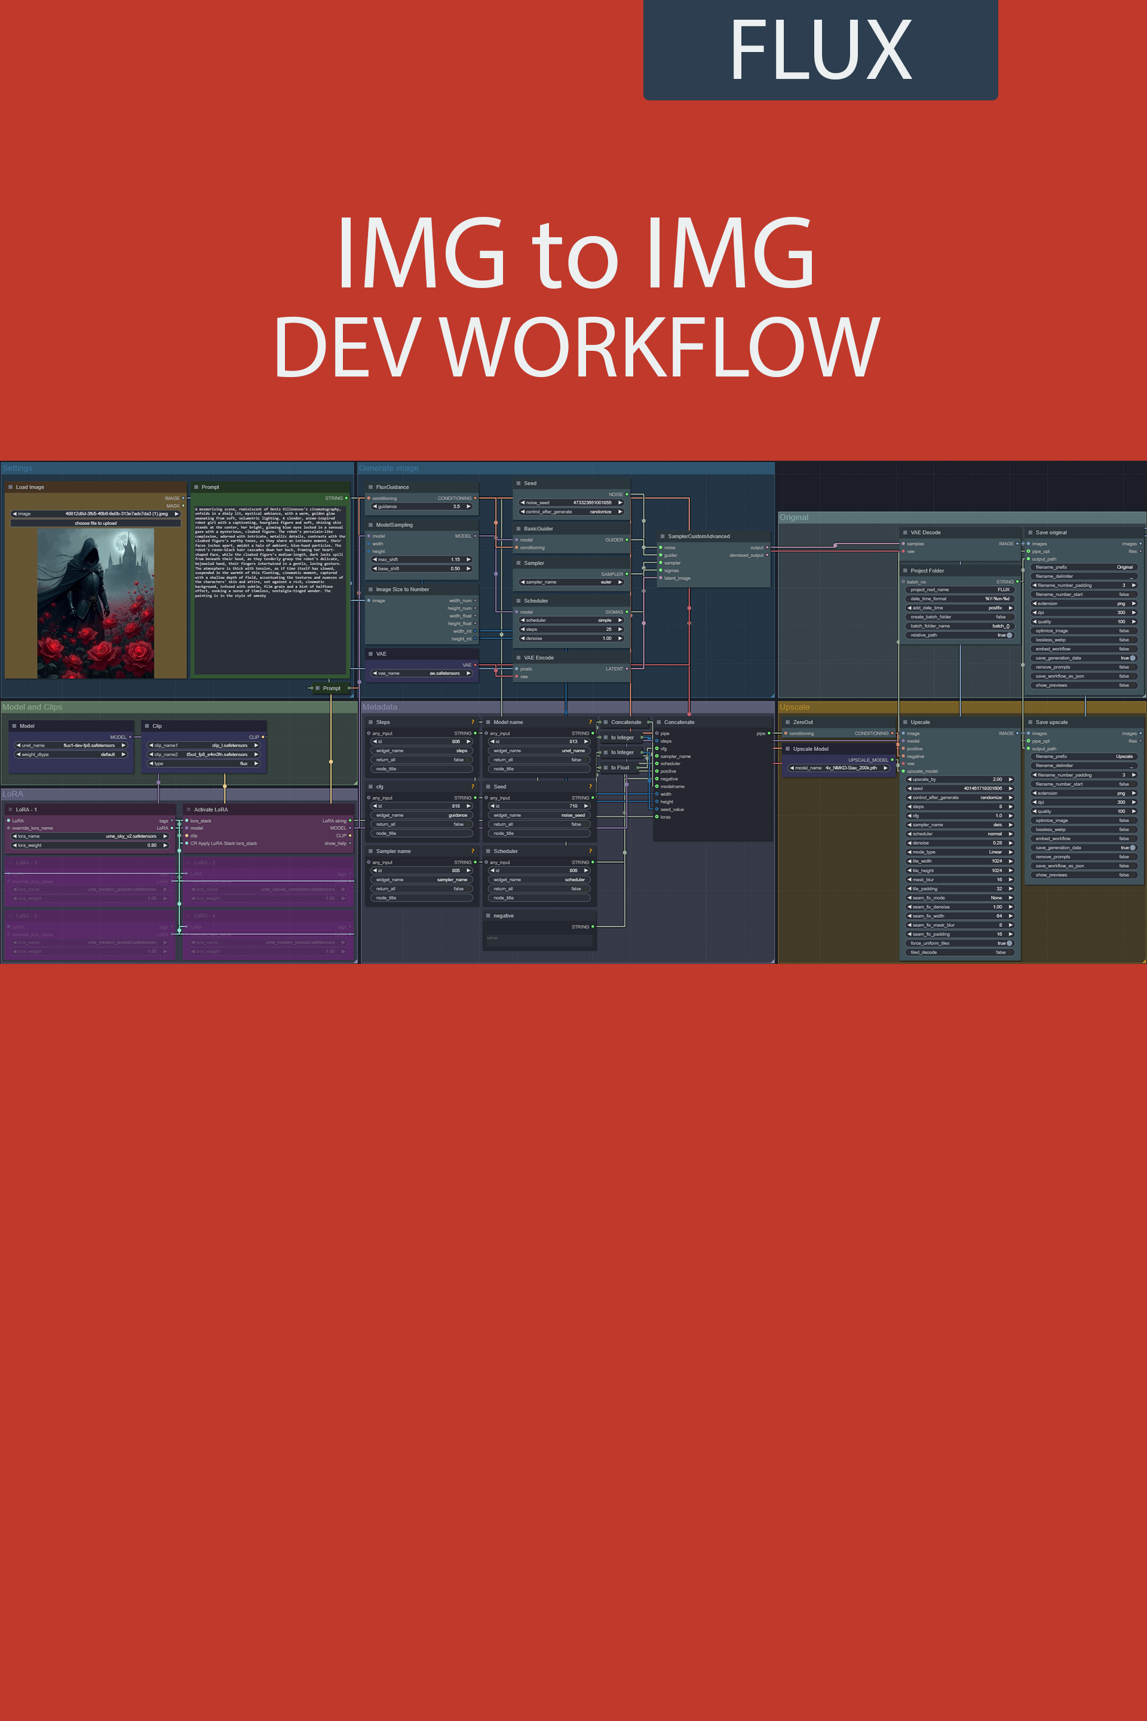Click the help icon on Sampler name node

click(473, 851)
